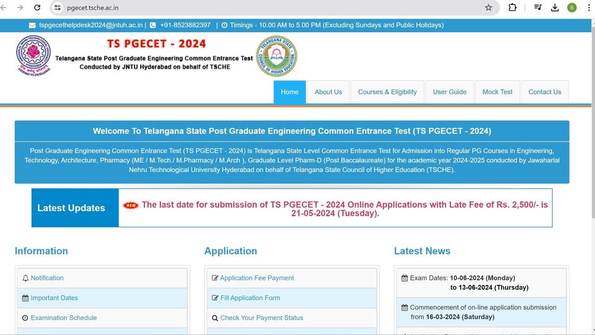The image size is (595, 335).
Task: Click the phone icon in top bar
Action: pyautogui.click(x=152, y=25)
